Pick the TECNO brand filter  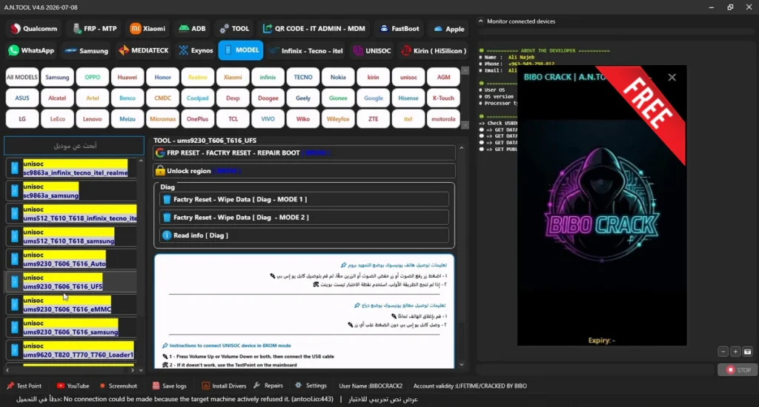coord(303,78)
